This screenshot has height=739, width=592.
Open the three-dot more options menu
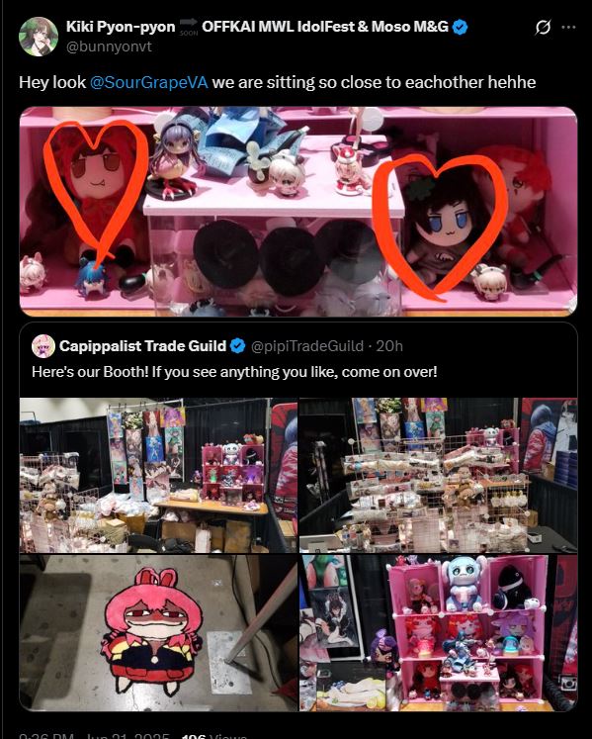568,28
